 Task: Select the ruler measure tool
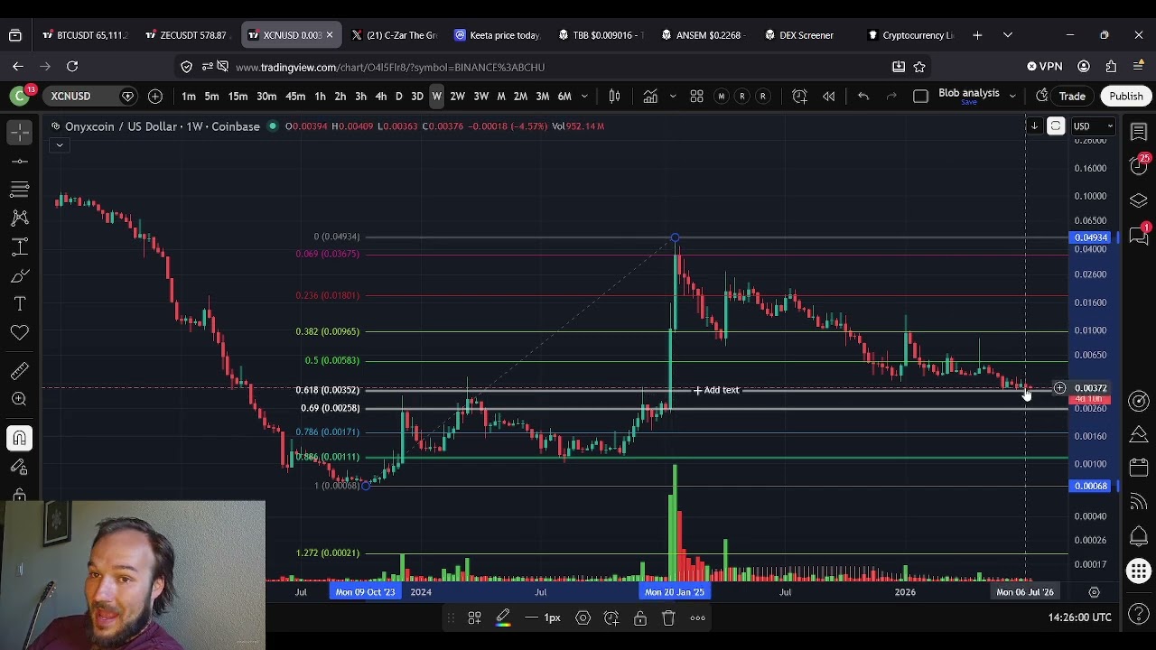pyautogui.click(x=19, y=371)
